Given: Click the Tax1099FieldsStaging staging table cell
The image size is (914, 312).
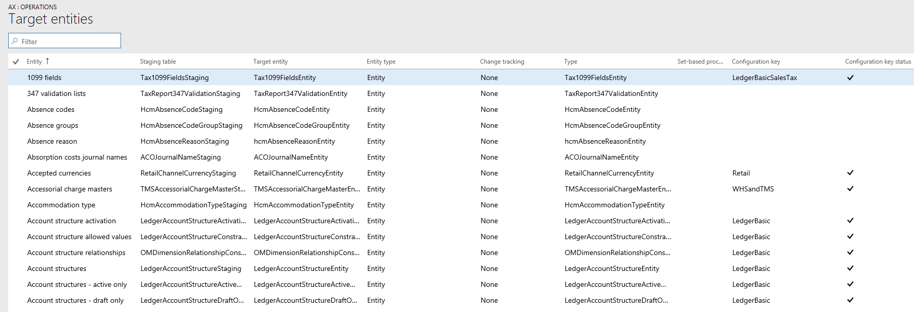Looking at the screenshot, I should (x=174, y=77).
